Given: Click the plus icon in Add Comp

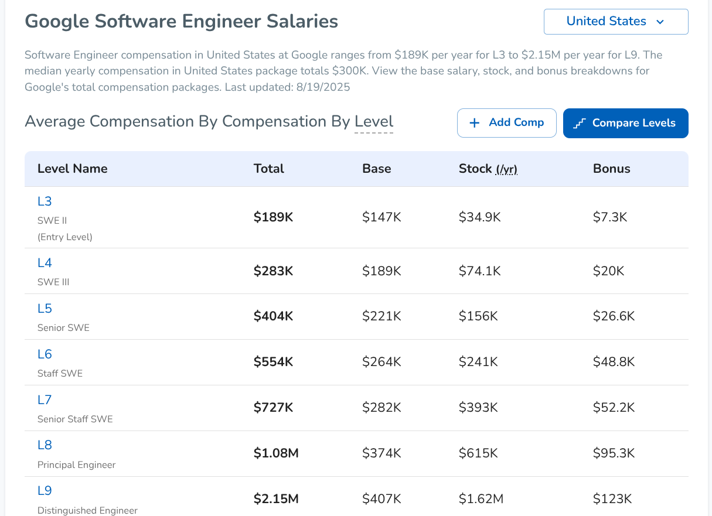Looking at the screenshot, I should pos(475,123).
